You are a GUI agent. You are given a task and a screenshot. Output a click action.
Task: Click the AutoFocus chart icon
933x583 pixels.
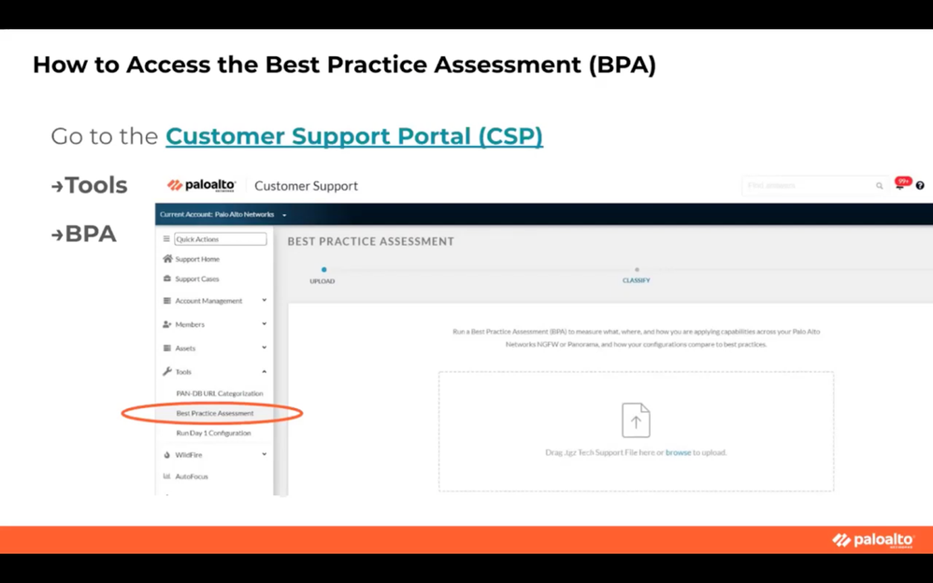[166, 476]
